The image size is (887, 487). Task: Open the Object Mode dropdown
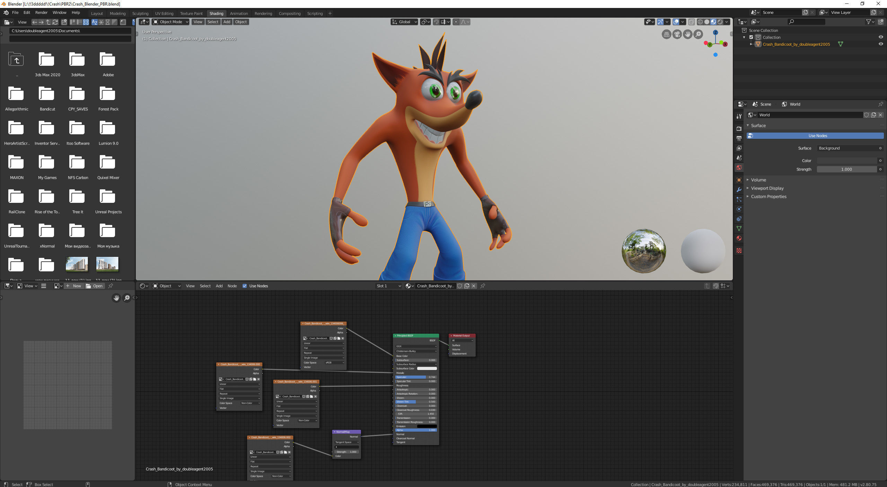[x=170, y=22]
